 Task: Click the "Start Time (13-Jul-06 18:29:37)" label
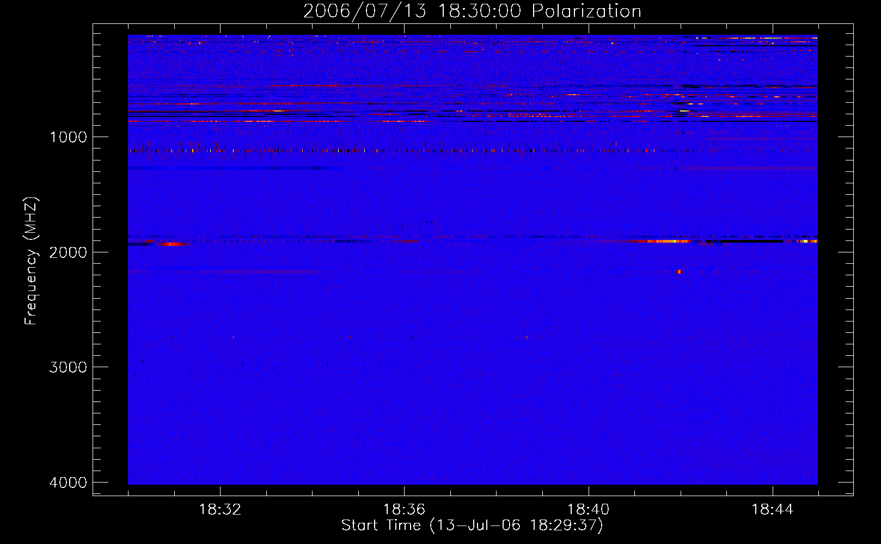(x=472, y=526)
